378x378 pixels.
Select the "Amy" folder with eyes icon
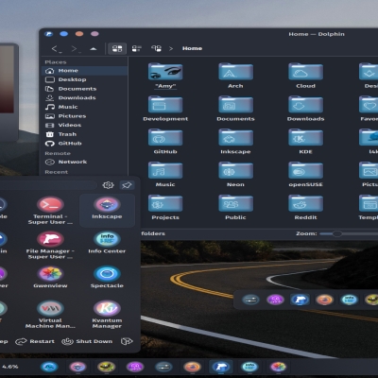(x=165, y=76)
